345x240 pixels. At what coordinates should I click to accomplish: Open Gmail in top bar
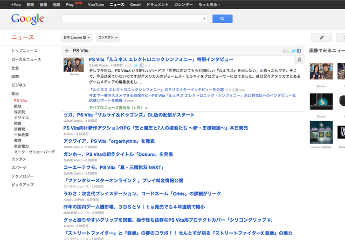(135, 4)
